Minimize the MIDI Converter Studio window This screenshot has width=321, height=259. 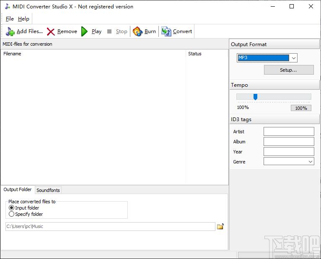(x=273, y=6)
